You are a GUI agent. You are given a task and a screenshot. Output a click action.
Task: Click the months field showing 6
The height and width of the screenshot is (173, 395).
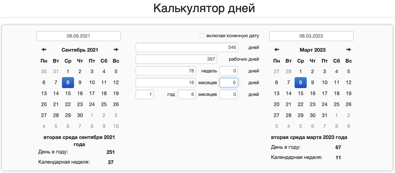point(187,95)
